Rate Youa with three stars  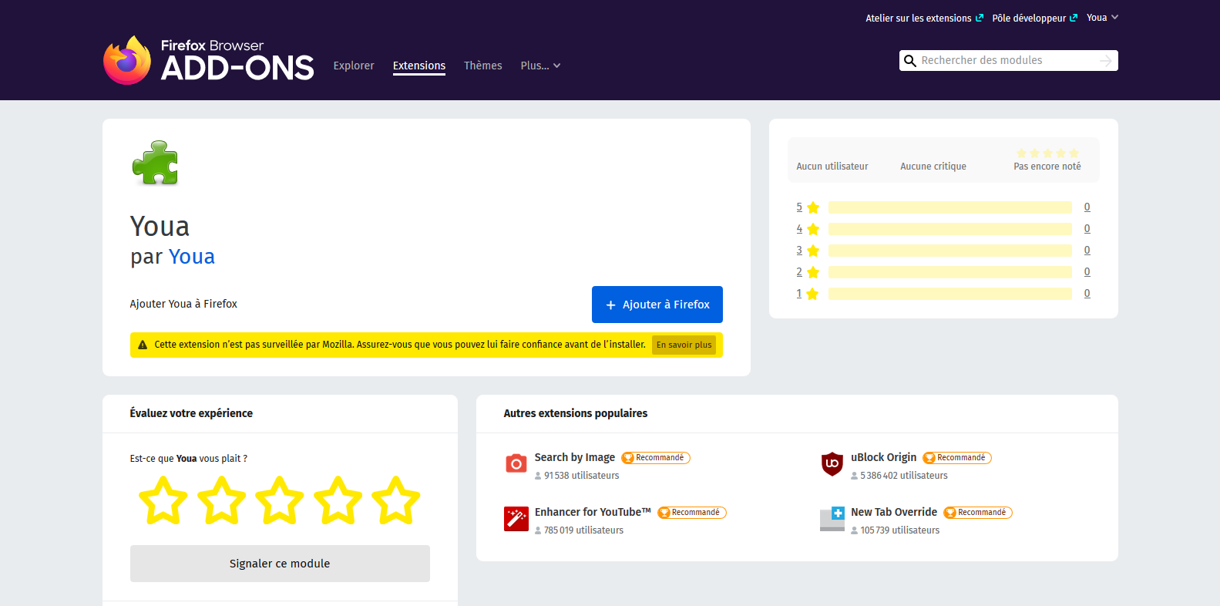280,500
